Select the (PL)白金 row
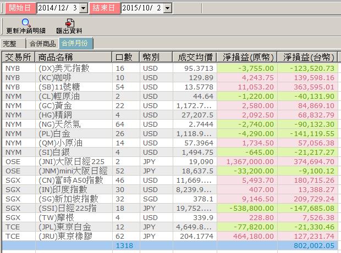The width and height of the screenshot is (341, 253). (x=170, y=134)
